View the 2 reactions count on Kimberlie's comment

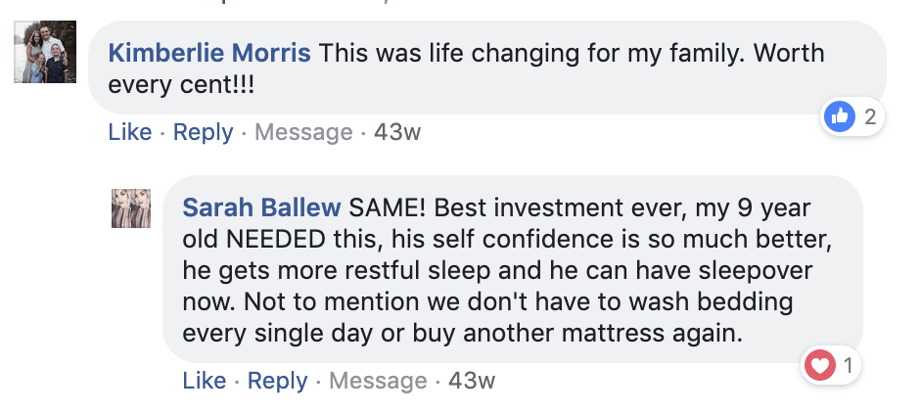(x=870, y=118)
